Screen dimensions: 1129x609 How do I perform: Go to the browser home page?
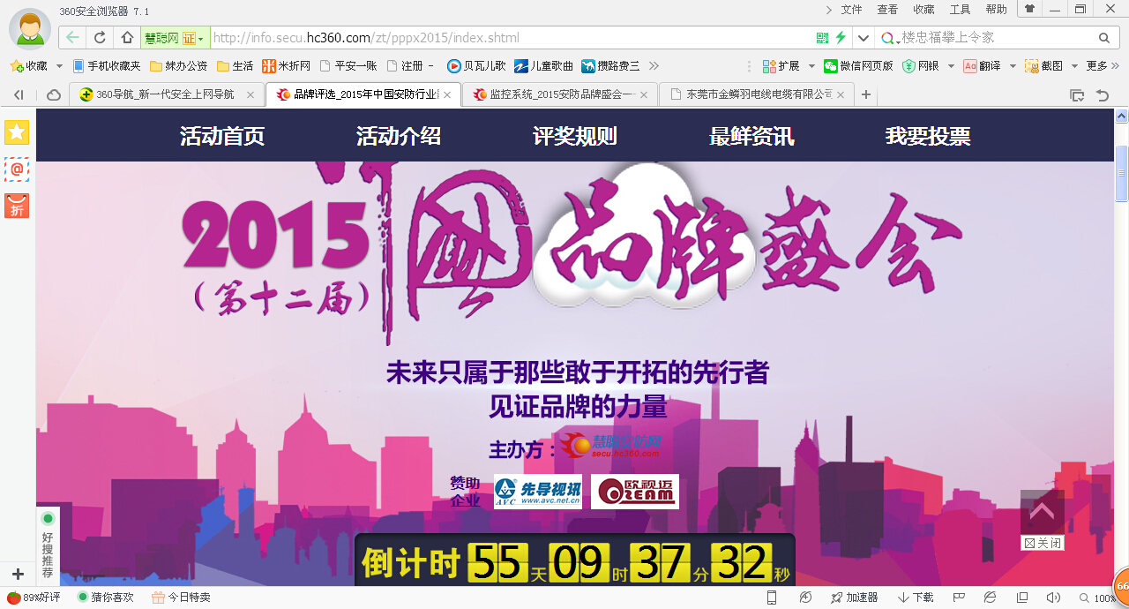click(x=127, y=38)
